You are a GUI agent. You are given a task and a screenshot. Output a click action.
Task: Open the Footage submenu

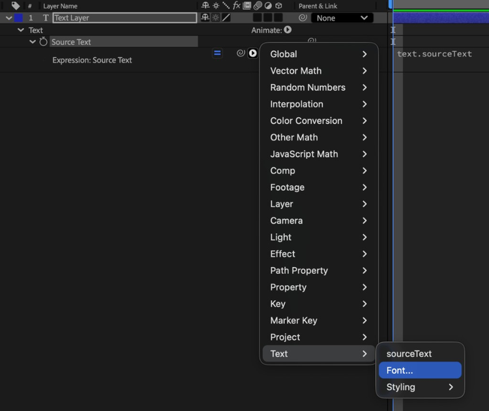pyautogui.click(x=318, y=188)
